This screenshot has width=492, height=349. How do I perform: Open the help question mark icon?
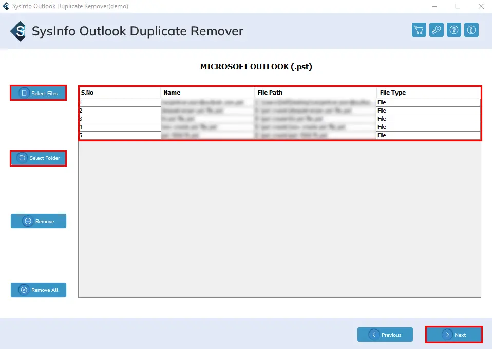coord(453,30)
